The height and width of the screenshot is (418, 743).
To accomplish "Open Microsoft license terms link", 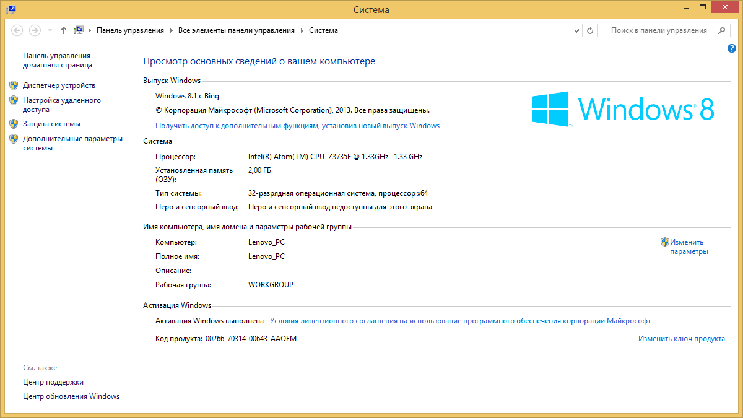I will pyautogui.click(x=461, y=321).
